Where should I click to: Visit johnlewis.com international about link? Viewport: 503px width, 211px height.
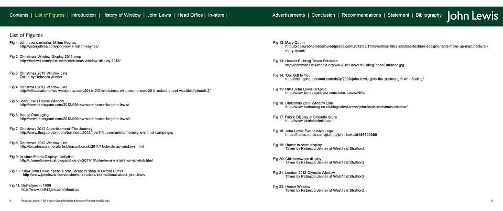click(84, 175)
